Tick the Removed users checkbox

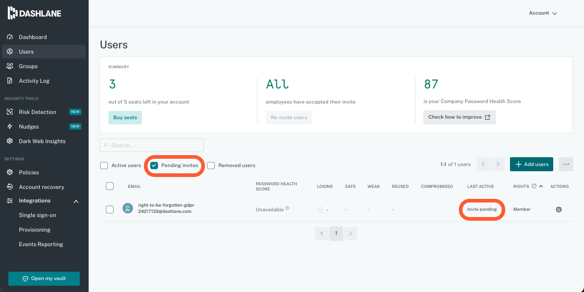[x=211, y=166]
